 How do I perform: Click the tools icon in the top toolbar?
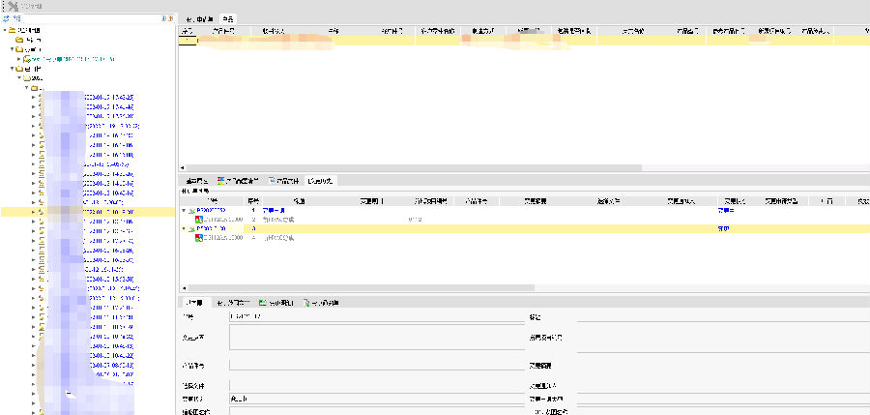13,7
